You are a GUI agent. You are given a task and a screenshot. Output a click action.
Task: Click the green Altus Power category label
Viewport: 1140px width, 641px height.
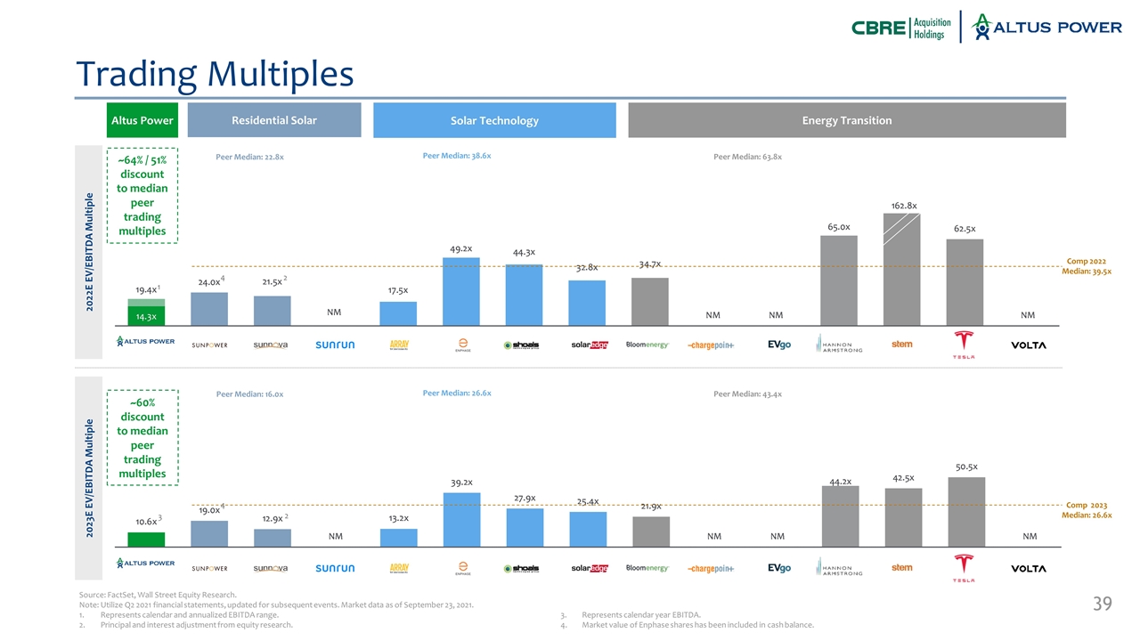(142, 120)
